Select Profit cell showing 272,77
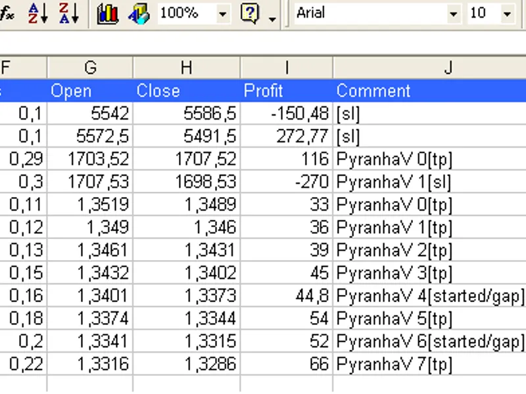 287,137
